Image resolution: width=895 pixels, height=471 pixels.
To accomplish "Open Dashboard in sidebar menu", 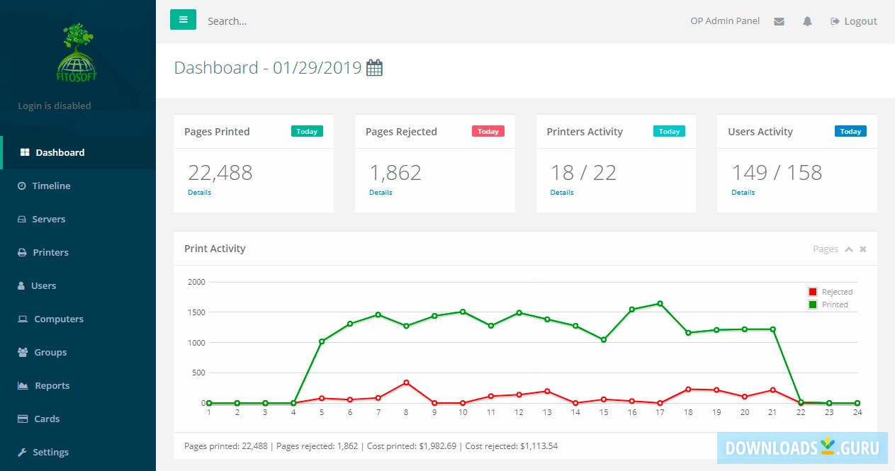I will pos(78,152).
